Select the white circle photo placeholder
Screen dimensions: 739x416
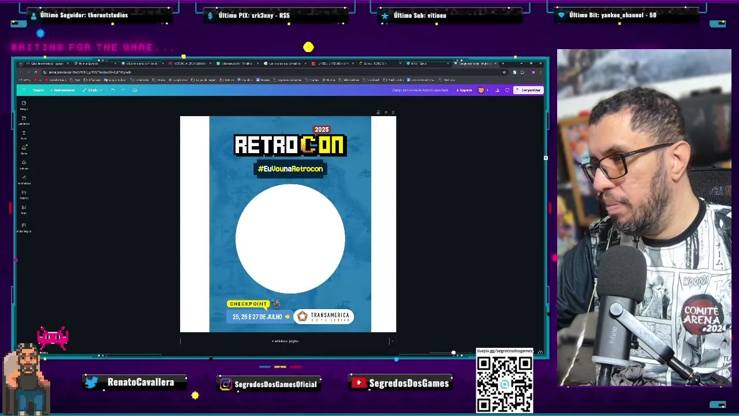pos(290,239)
